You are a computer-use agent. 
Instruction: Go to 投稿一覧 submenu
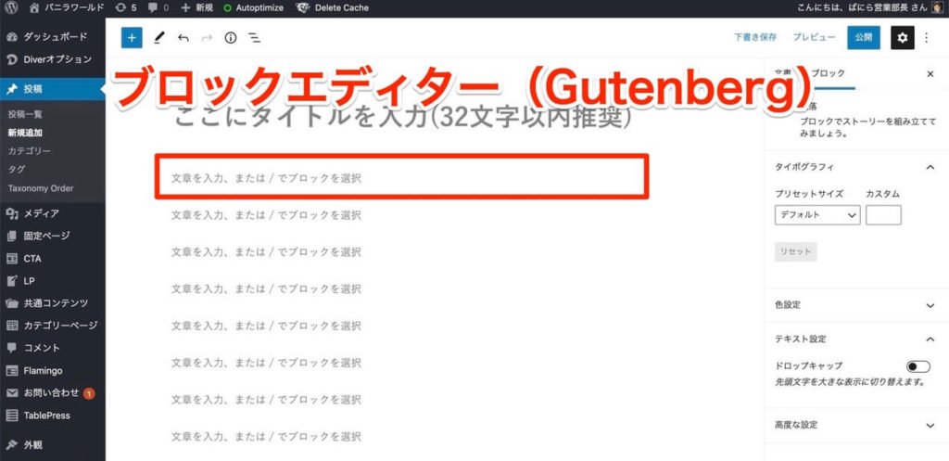25,114
